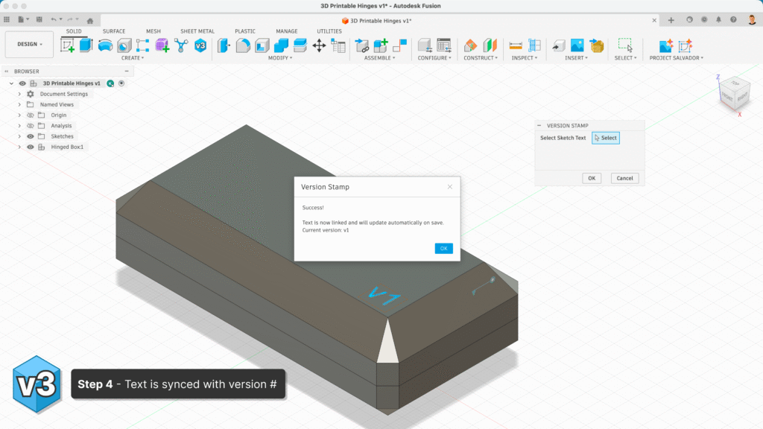This screenshot has width=763, height=429.
Task: Open the Measure tool in Inspect
Action: coord(516,45)
